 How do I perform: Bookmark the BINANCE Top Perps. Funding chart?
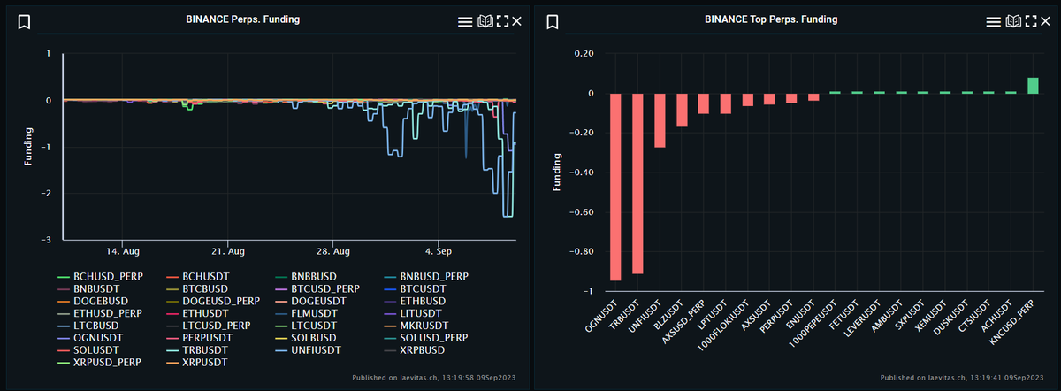point(552,22)
